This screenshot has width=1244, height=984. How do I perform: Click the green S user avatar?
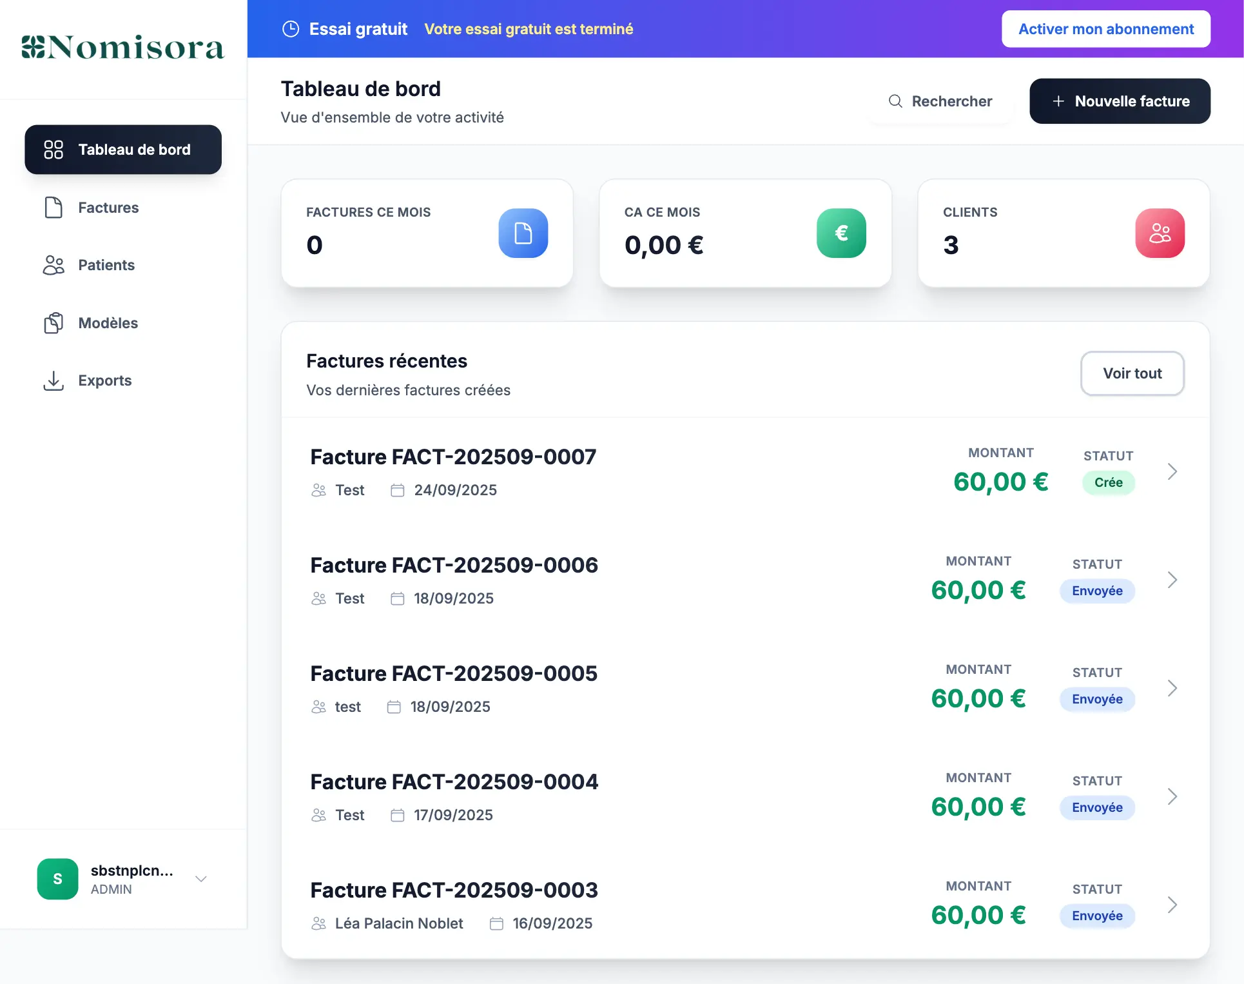[x=57, y=878]
